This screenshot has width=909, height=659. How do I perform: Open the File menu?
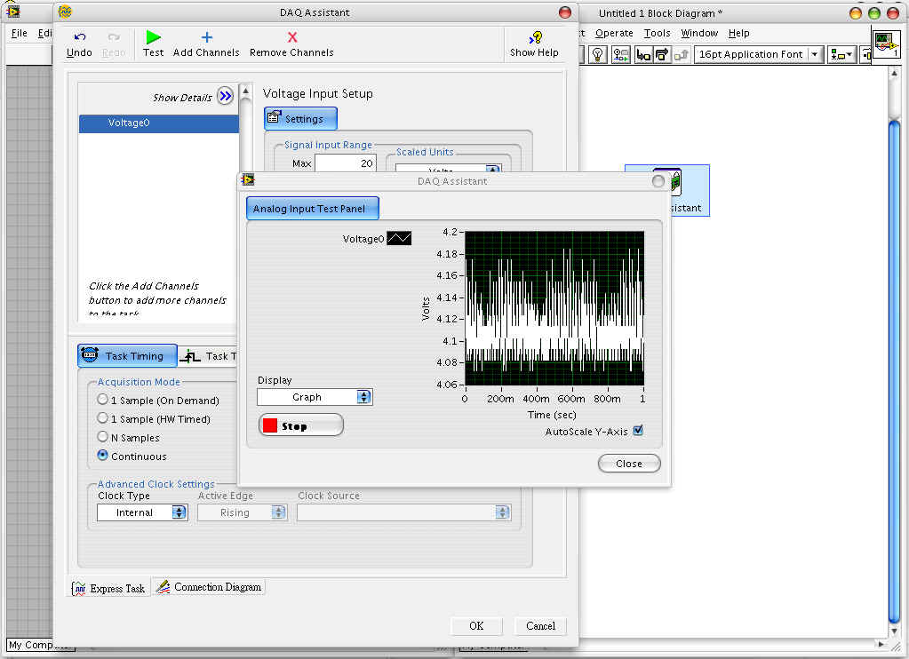20,33
